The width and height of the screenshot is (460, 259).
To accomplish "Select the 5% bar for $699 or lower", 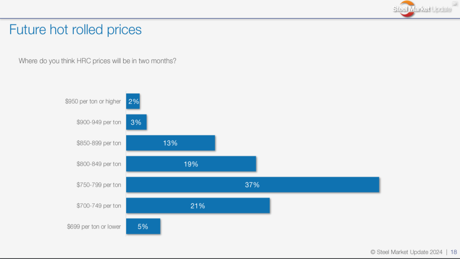I will tap(143, 226).
